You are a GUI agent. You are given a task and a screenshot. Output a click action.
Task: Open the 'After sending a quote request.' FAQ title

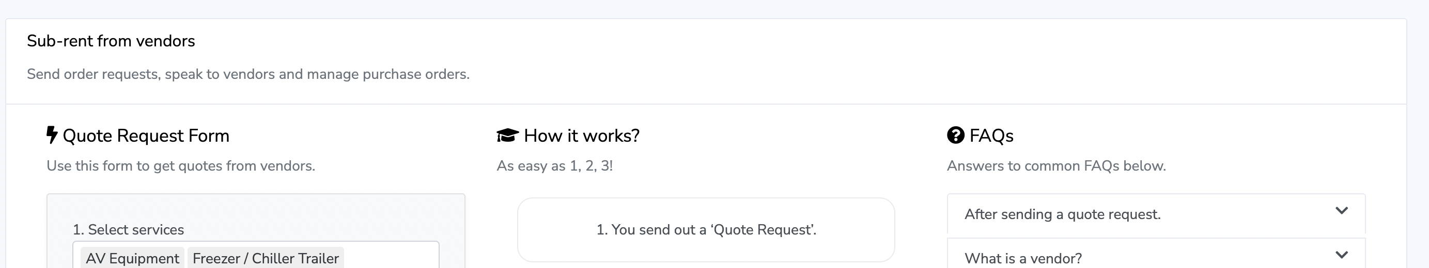(x=1062, y=214)
